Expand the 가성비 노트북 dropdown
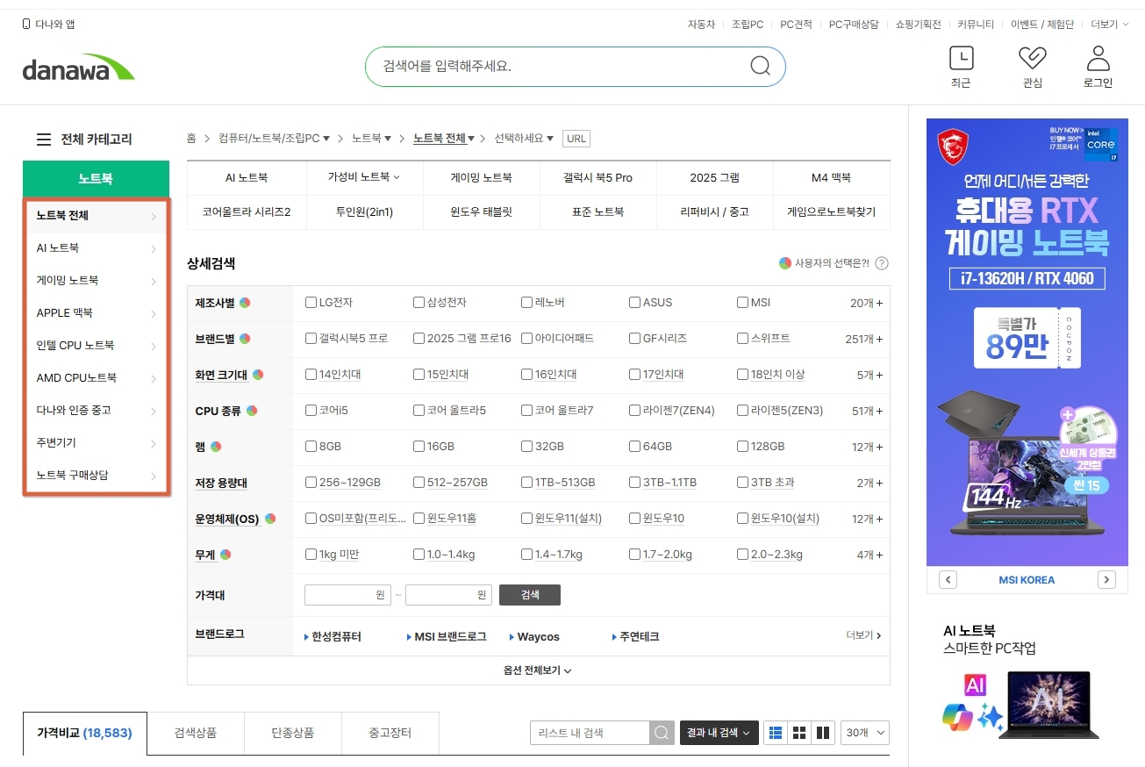This screenshot has height=767, width=1145. 365,176
